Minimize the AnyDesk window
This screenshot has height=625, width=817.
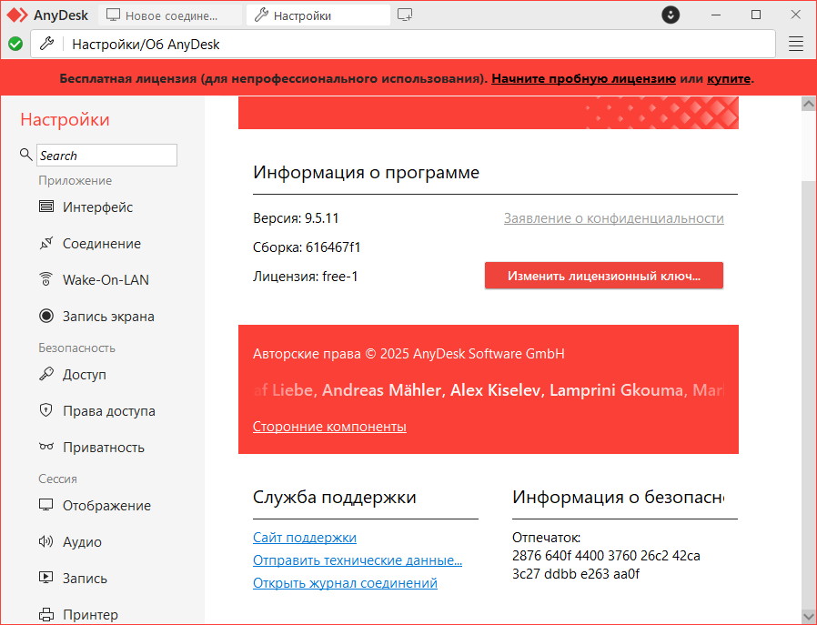pos(716,15)
